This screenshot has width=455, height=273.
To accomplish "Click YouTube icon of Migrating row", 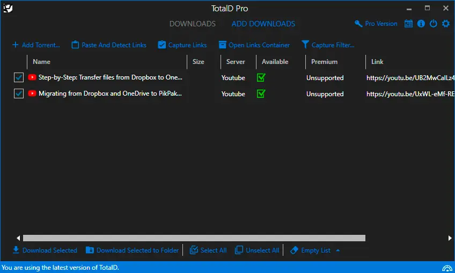I will pos(32,94).
